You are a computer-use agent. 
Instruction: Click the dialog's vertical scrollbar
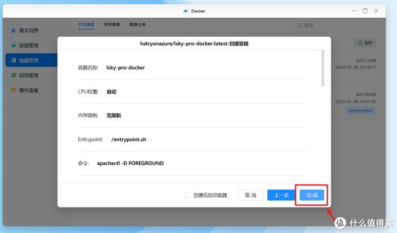[x=322, y=68]
